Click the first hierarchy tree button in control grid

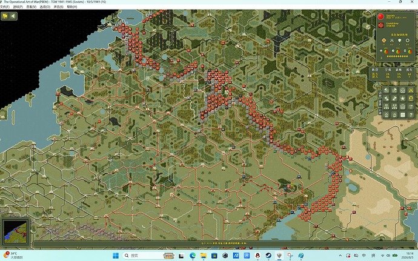[386, 107]
